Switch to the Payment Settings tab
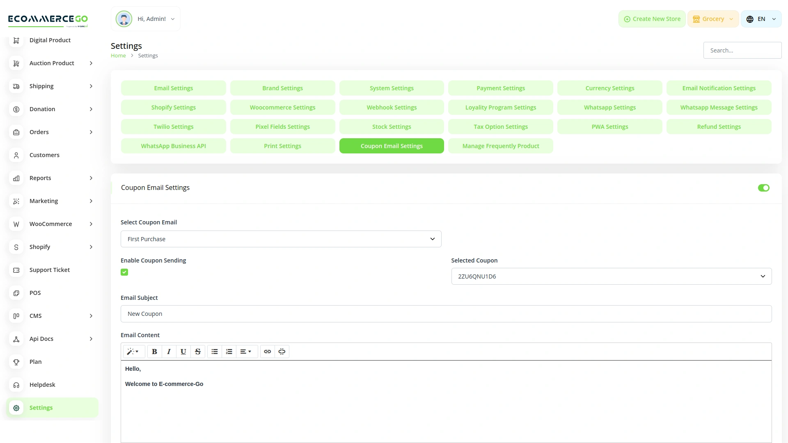Screen dimensions: 788x443 pyautogui.click(x=500, y=88)
